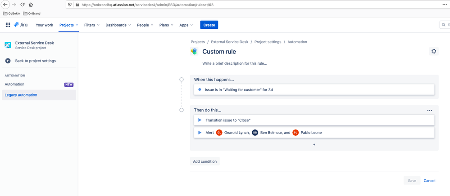Open rule settings gear icon
The height and width of the screenshot is (196, 450).
(x=434, y=51)
